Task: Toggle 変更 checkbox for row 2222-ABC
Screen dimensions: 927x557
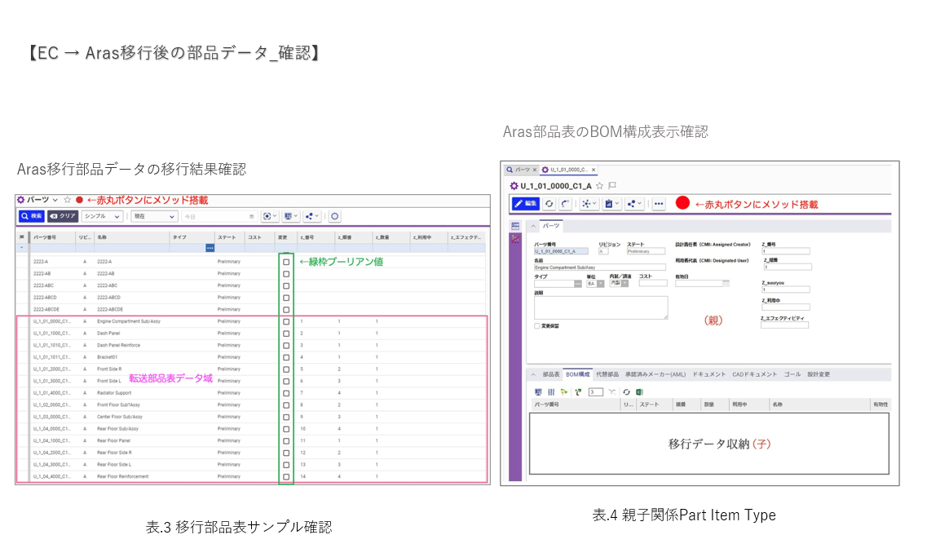Action: click(286, 285)
